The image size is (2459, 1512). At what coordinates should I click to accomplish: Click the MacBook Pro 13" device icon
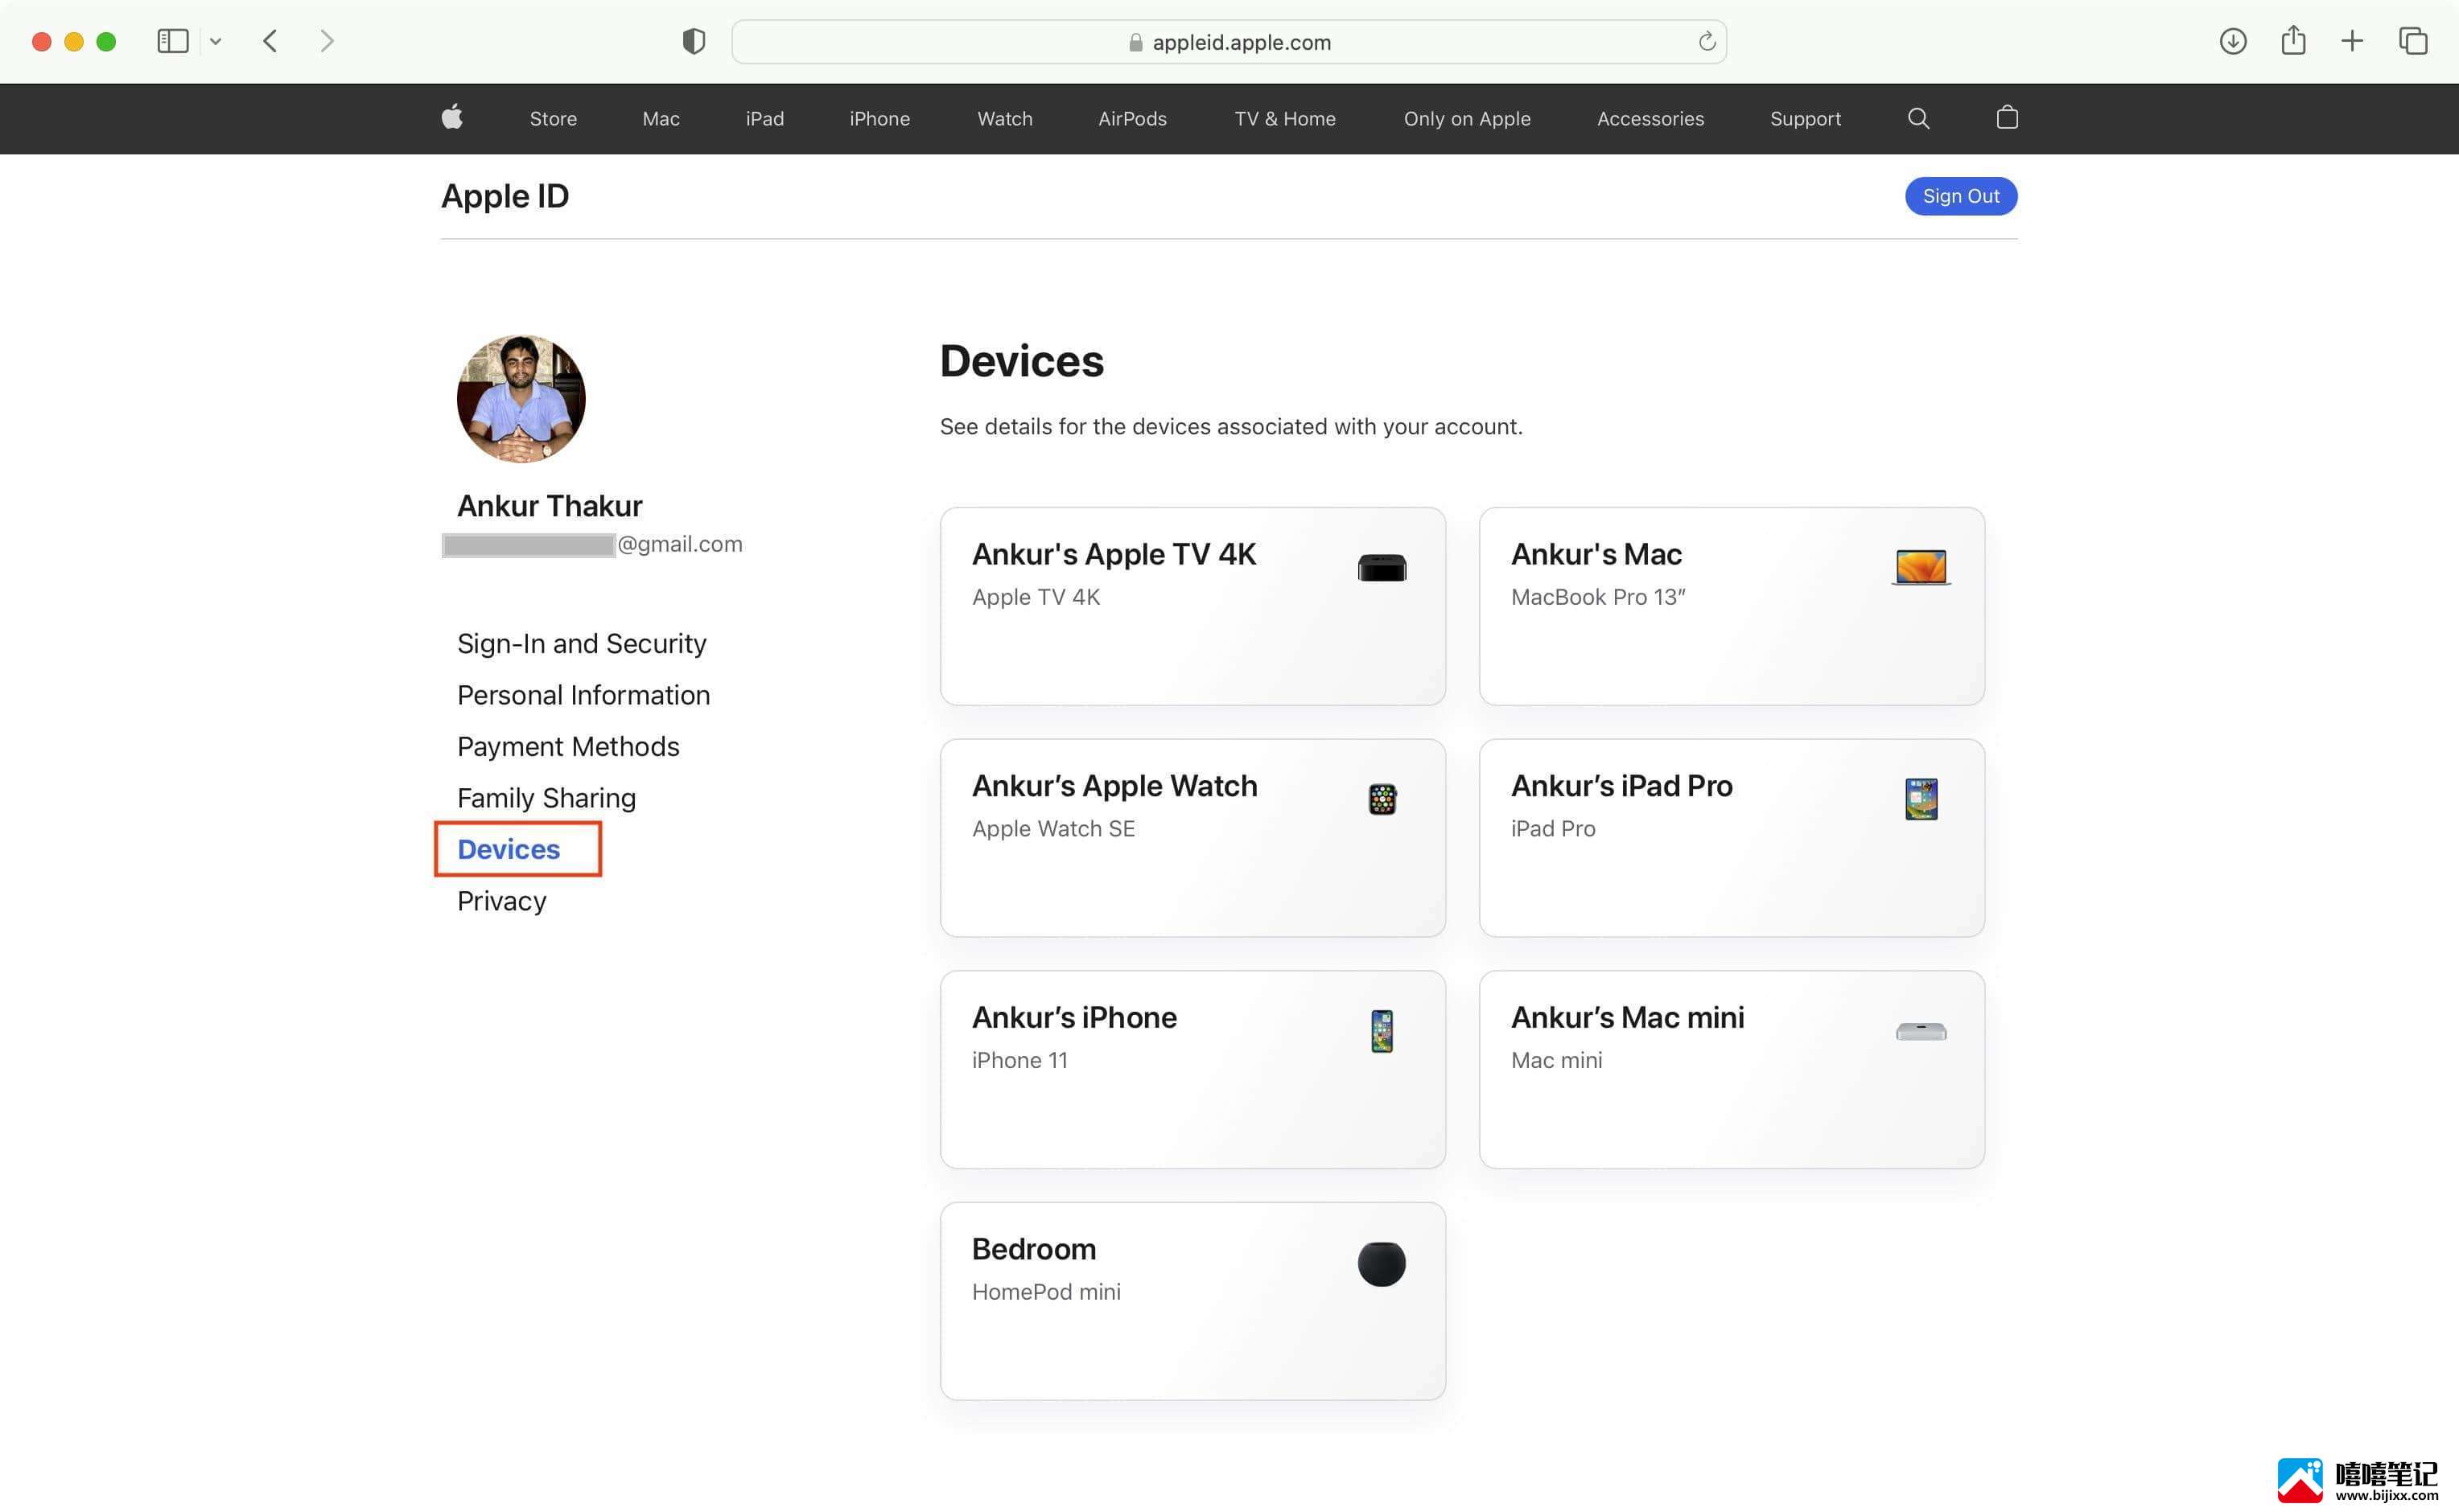[x=1920, y=565]
